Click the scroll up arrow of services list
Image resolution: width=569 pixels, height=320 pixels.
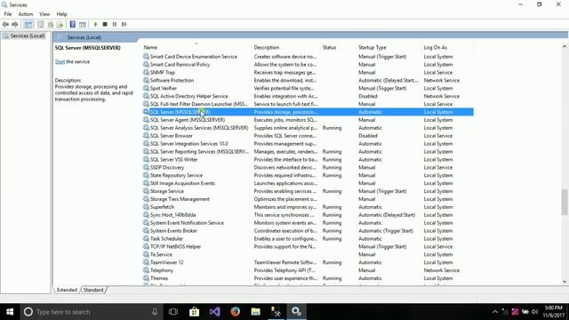click(x=565, y=46)
